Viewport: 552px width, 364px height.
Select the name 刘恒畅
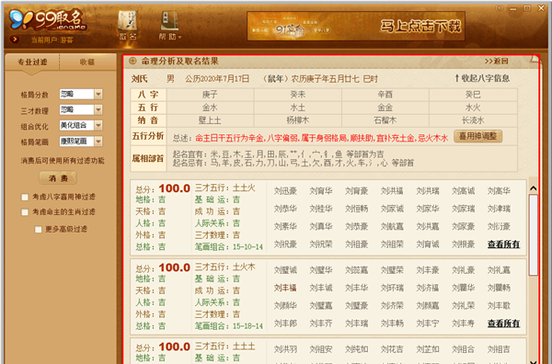click(357, 209)
